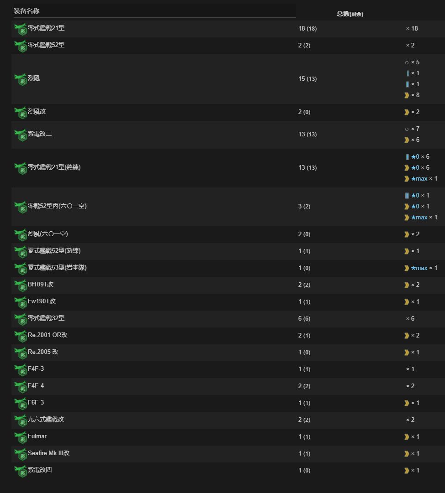Select the 零式艦戦52型 equipment name

pos(46,45)
